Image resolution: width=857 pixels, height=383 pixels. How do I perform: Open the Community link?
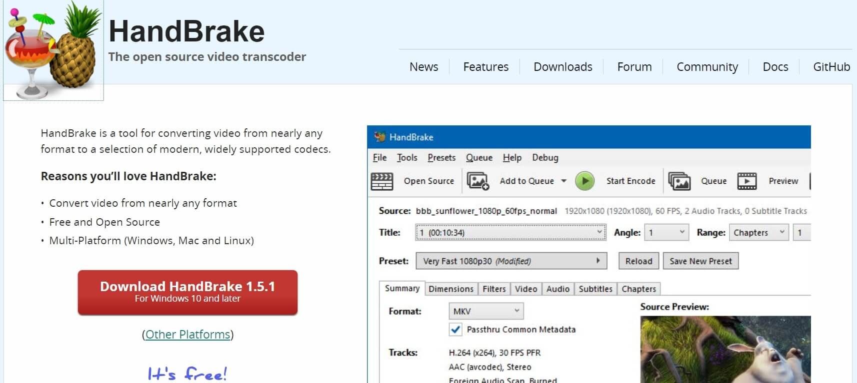(707, 67)
